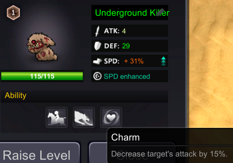The image size is (233, 163).
Task: Click the winged boot SPD icon
Action: (98, 61)
